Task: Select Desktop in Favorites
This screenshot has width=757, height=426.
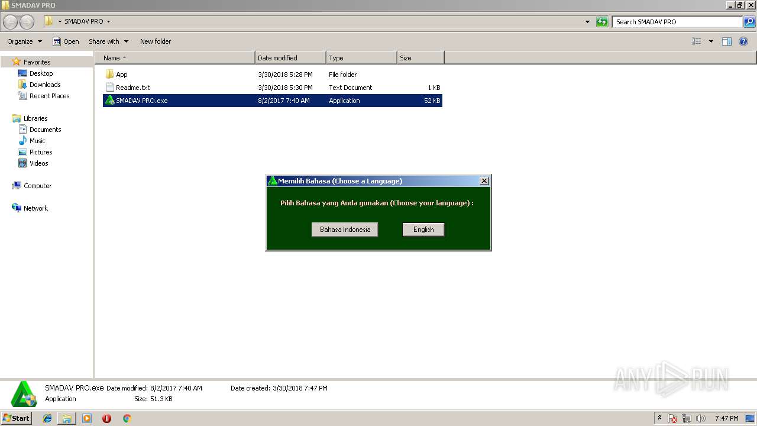Action: [41, 73]
